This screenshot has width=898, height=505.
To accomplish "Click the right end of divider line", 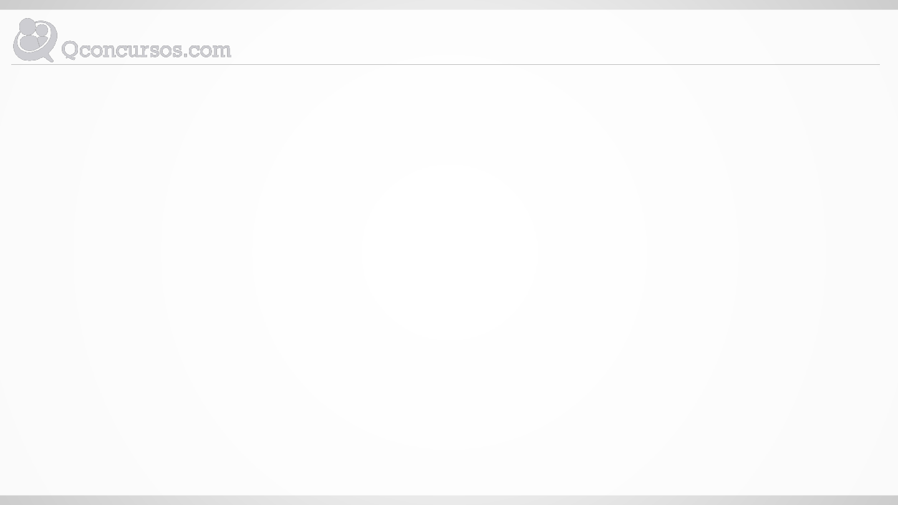I will (x=876, y=64).
